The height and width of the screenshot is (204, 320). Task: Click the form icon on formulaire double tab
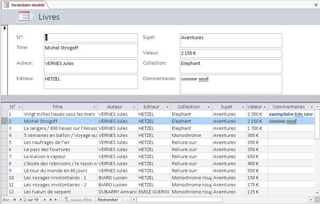6,5
